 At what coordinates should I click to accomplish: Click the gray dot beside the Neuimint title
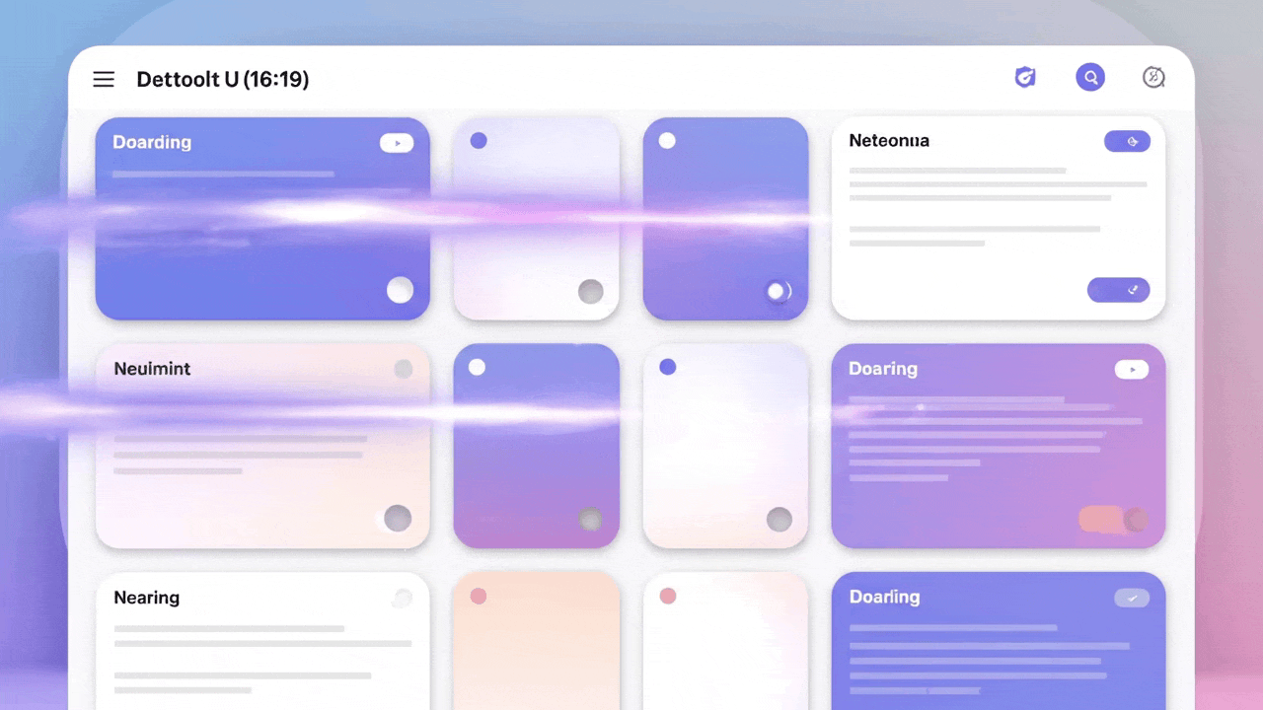(x=404, y=369)
